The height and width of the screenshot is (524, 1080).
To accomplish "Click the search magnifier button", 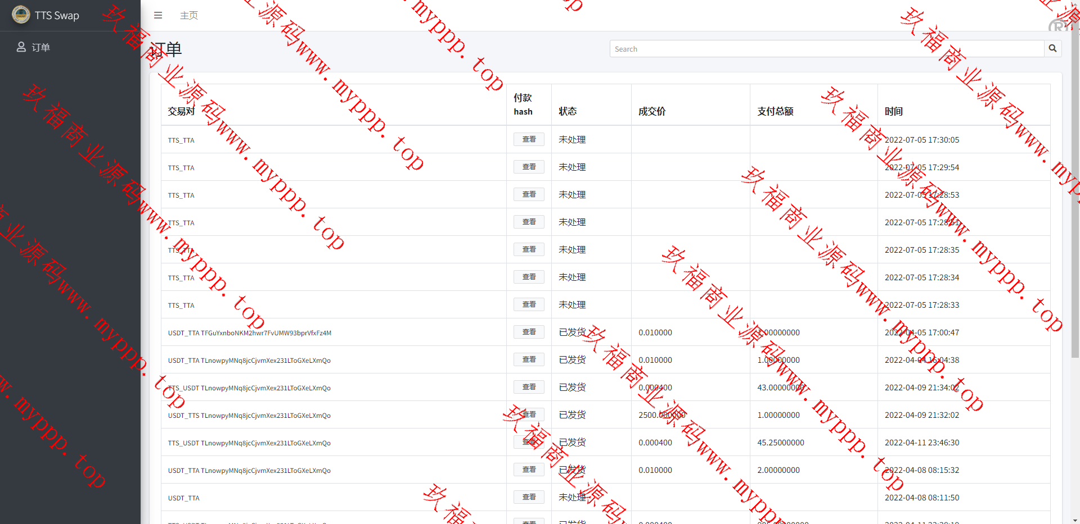I will click(x=1052, y=49).
